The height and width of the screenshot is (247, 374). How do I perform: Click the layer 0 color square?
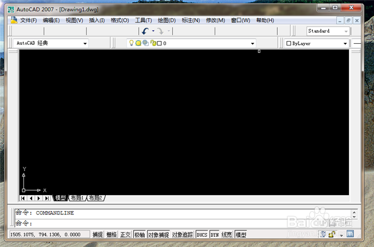[159, 43]
